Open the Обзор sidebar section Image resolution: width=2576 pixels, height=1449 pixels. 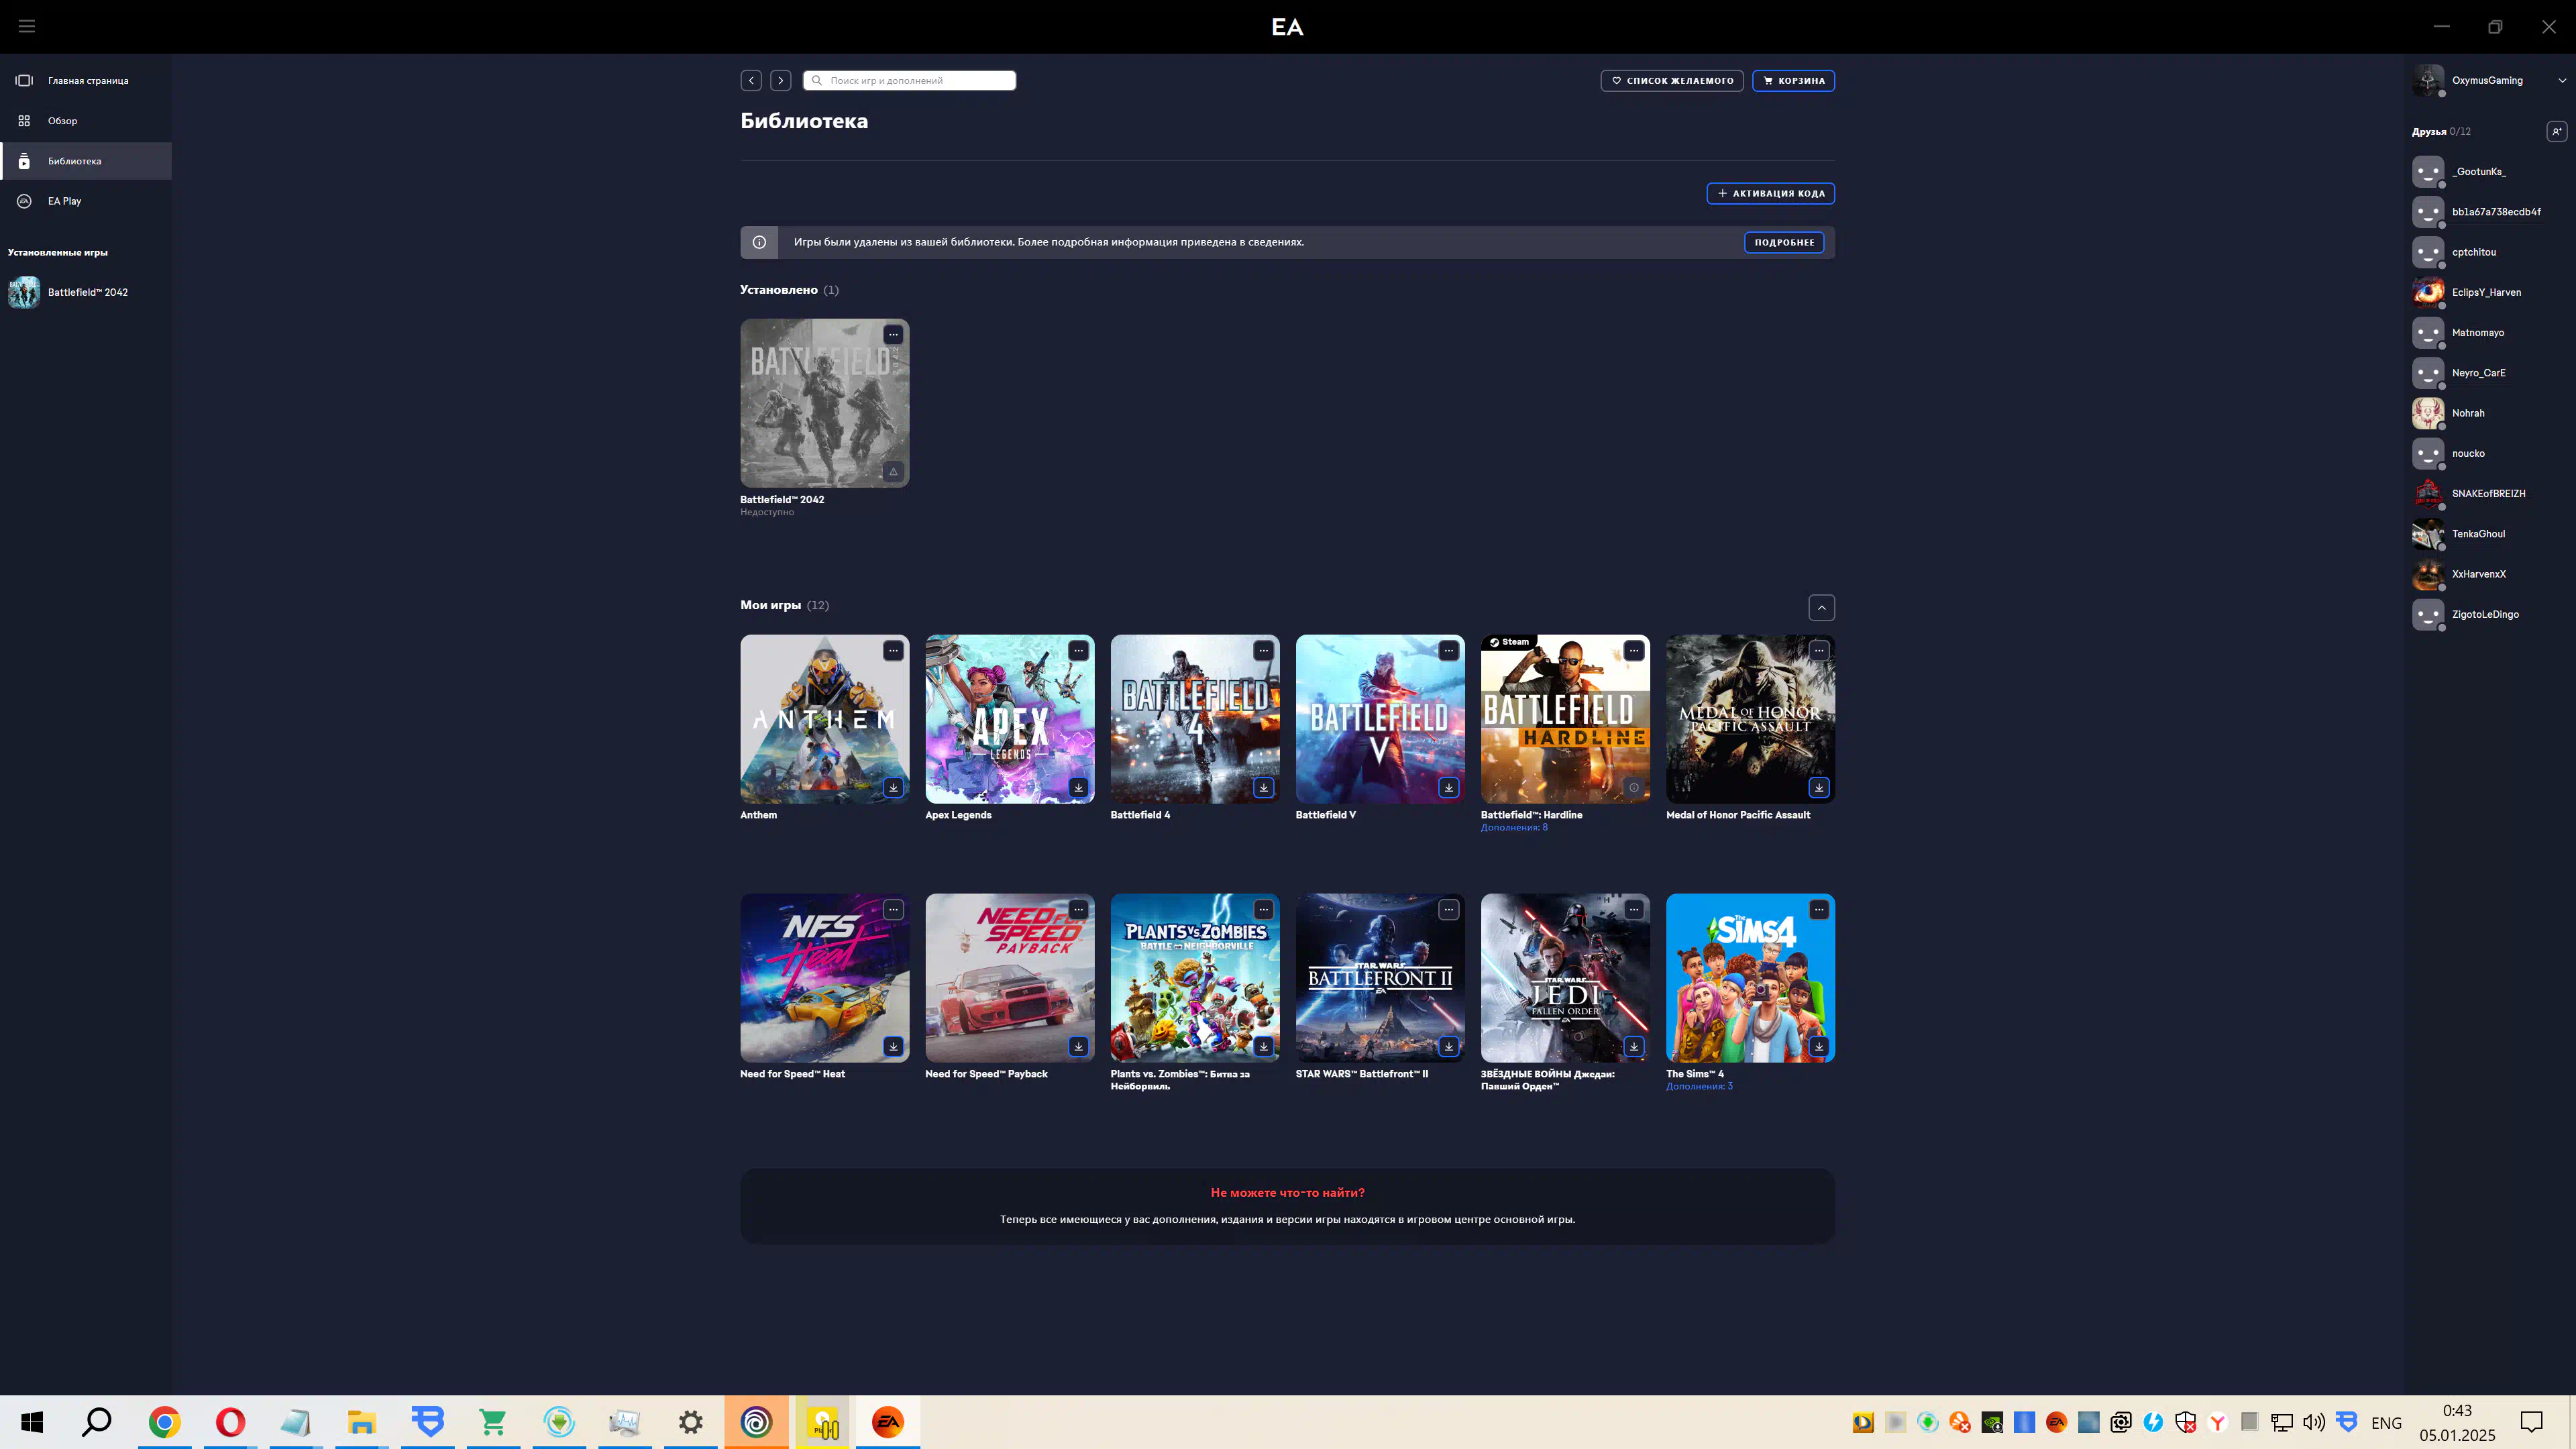(x=86, y=121)
